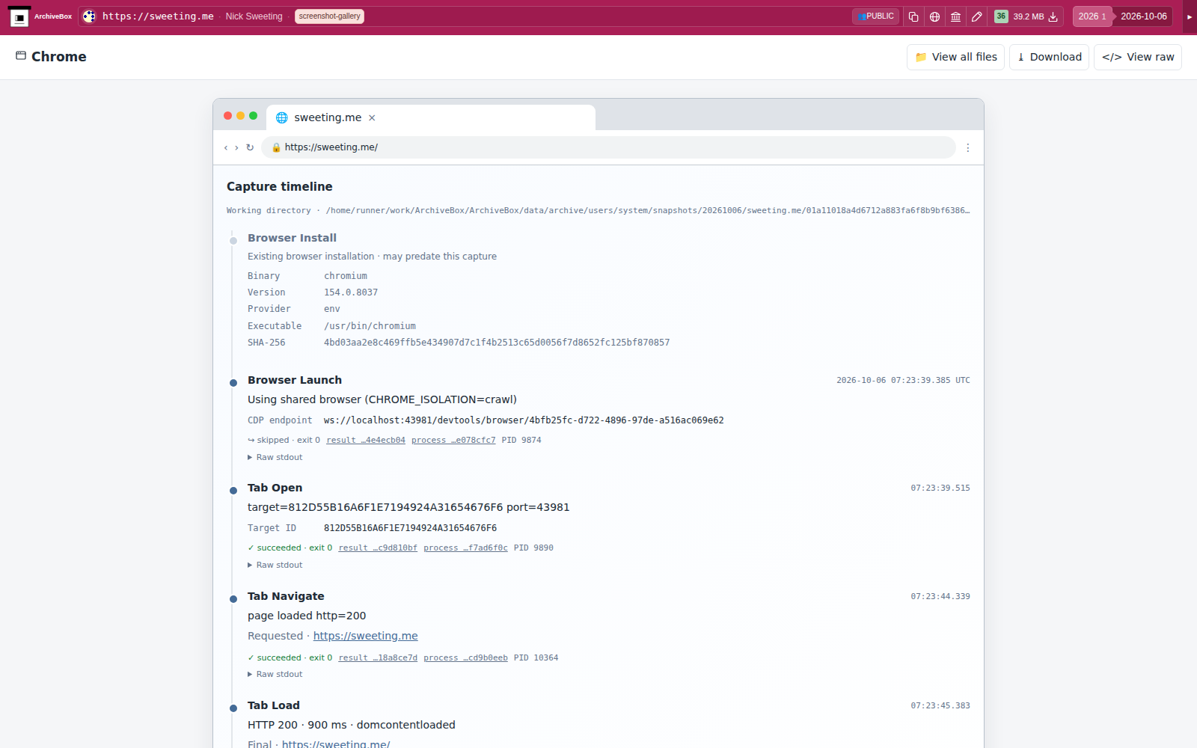
Task: Expand the right-edge arrow panel toggle
Action: [x=1190, y=16]
